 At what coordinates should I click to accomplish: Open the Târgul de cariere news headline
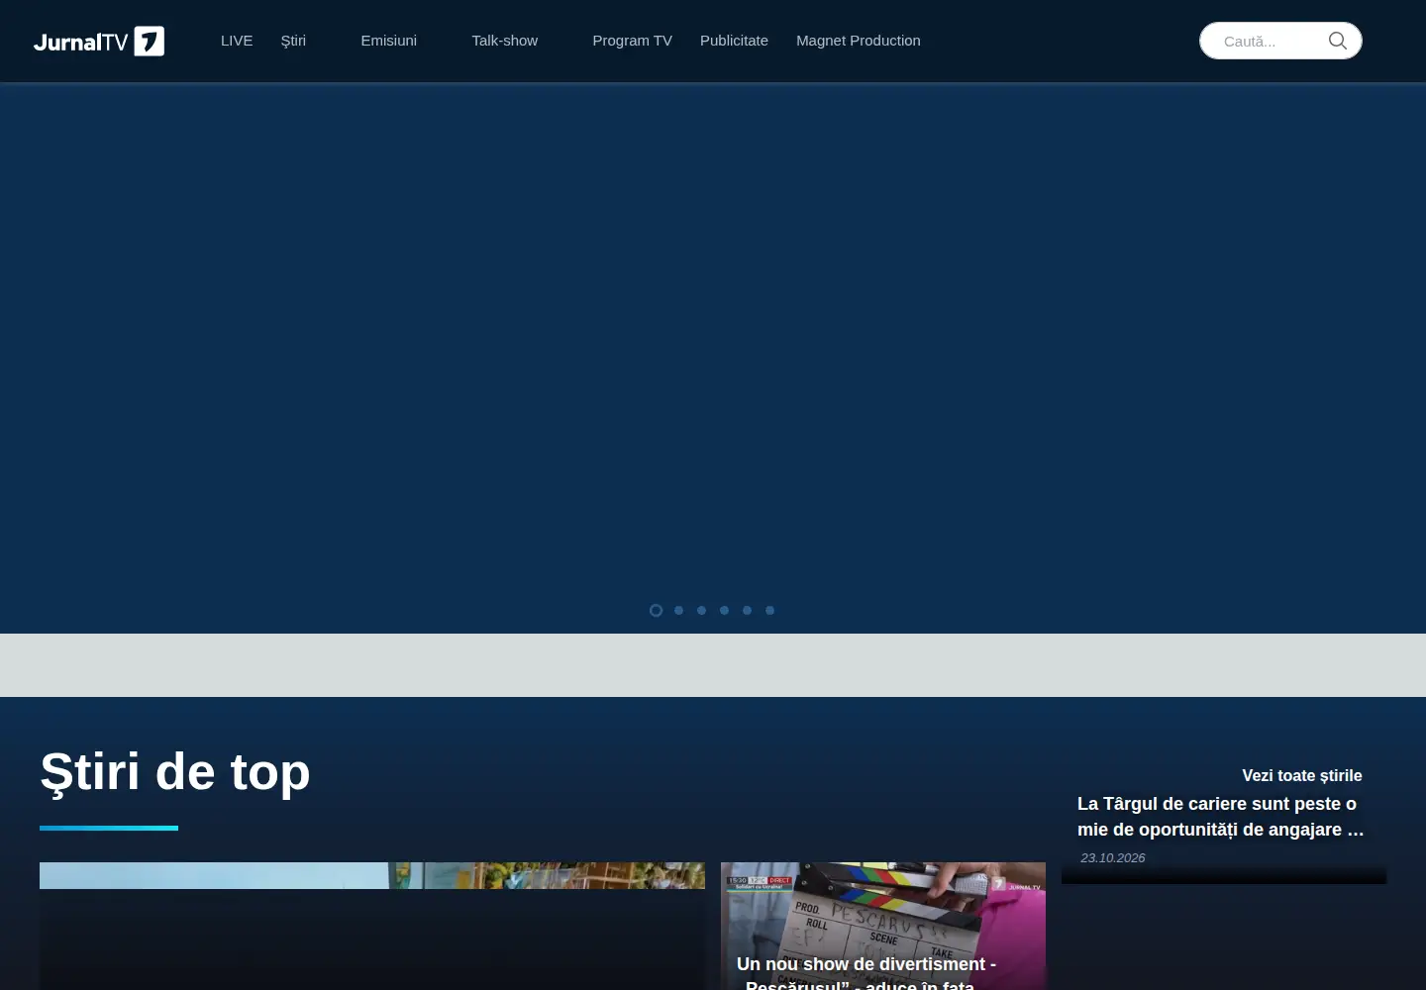[1221, 817]
